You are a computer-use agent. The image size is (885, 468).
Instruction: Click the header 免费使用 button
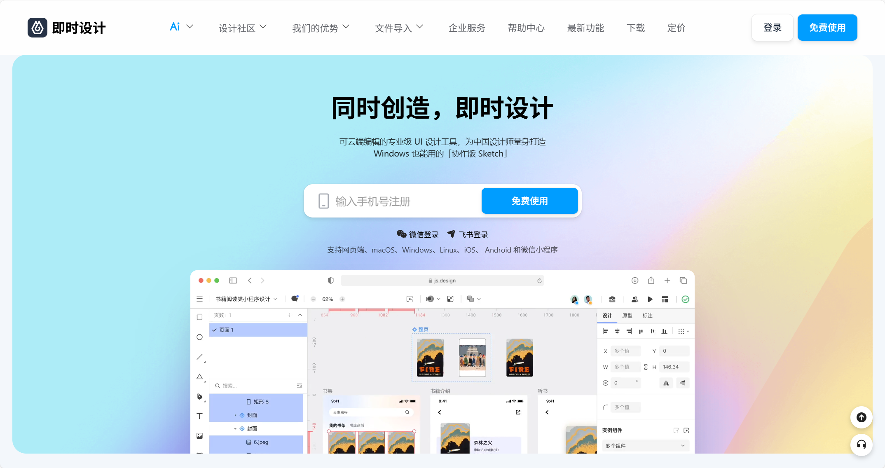pyautogui.click(x=827, y=28)
